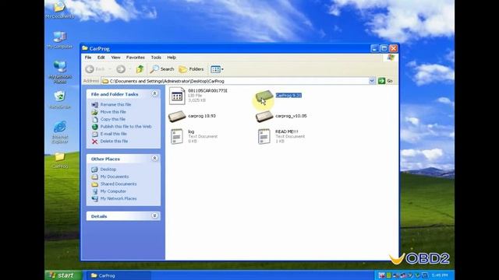Click E-mail this file link
This screenshot has width=499, height=280.
pyautogui.click(x=113, y=134)
